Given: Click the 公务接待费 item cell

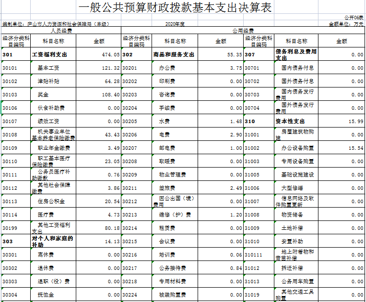Looking at the screenshot, I should [174, 268].
